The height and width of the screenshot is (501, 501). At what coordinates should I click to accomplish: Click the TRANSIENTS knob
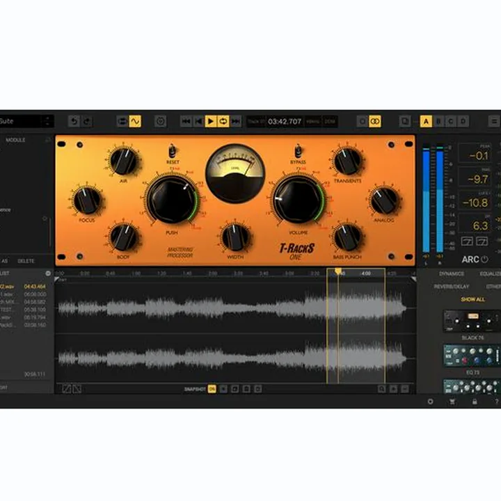[x=348, y=161]
